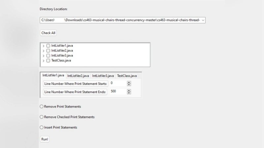Switch to the IntListVer3.java tab
Screen dimensions: 264x148
point(103,76)
